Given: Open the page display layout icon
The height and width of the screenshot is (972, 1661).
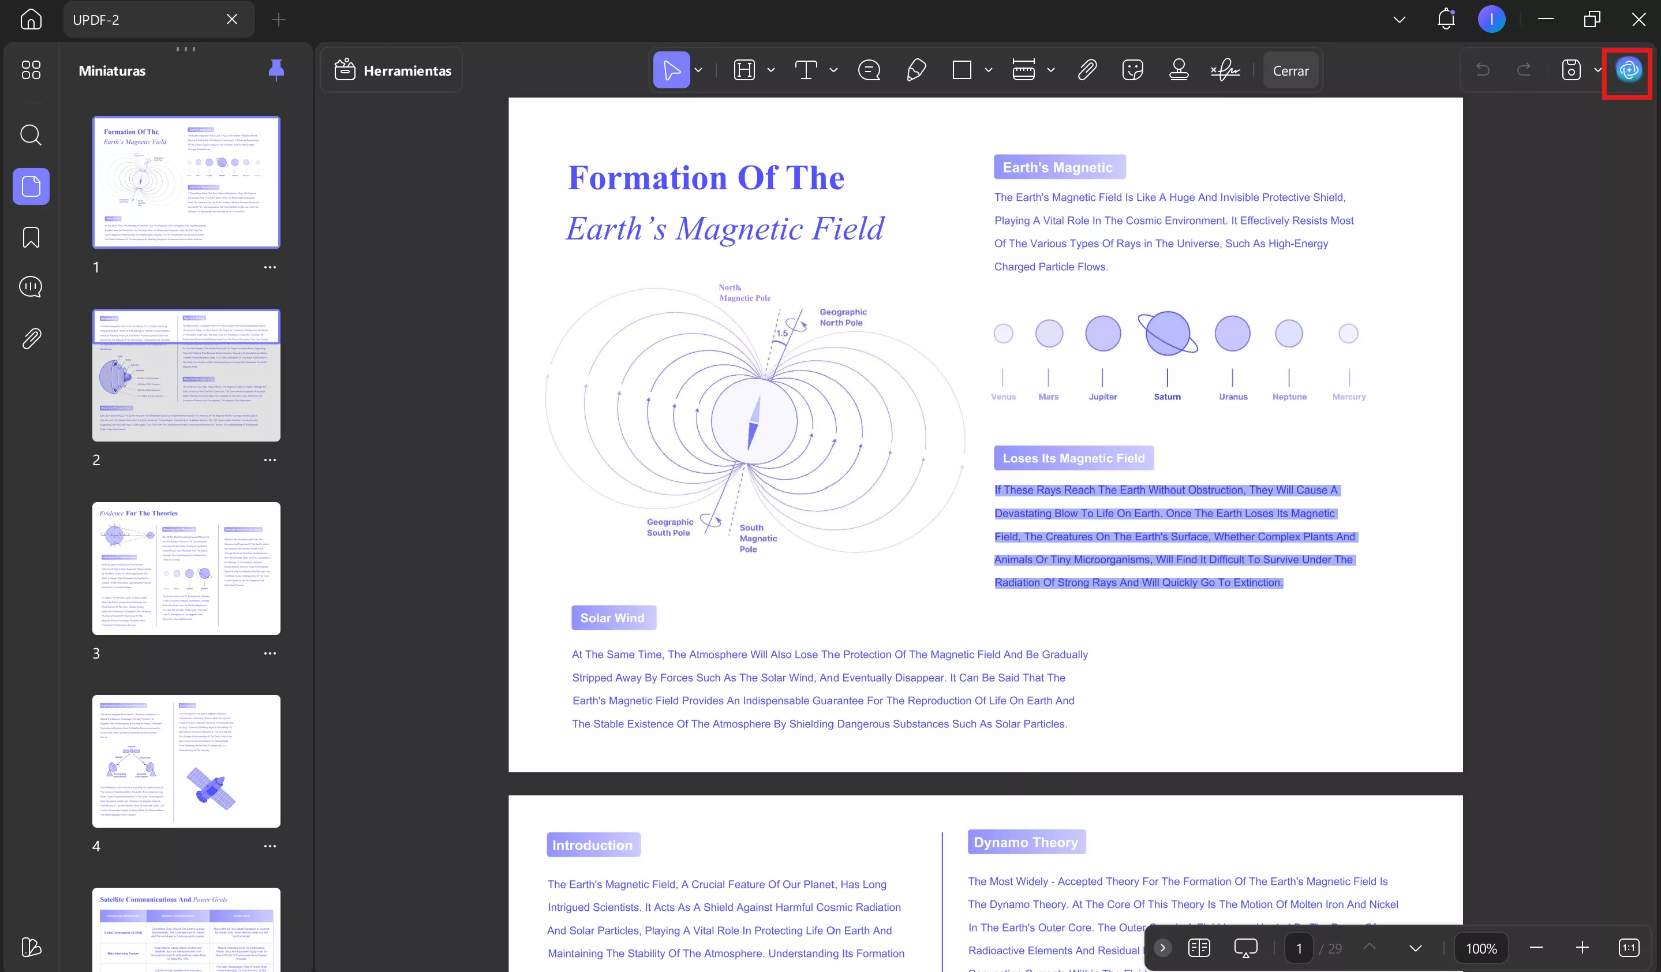Looking at the screenshot, I should coord(1198,948).
